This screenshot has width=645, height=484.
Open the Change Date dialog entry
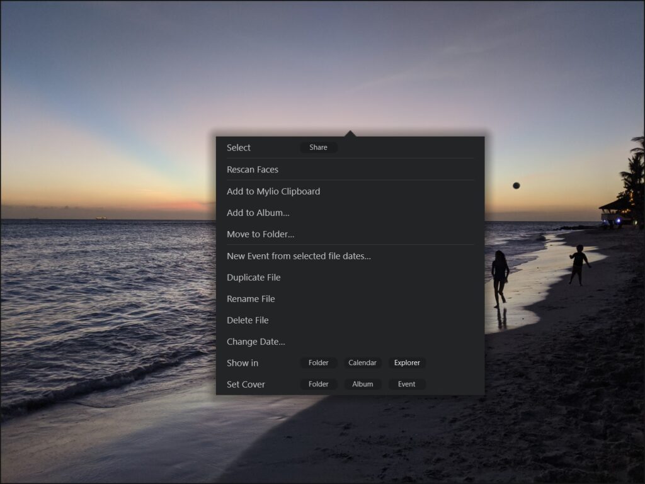click(x=256, y=342)
